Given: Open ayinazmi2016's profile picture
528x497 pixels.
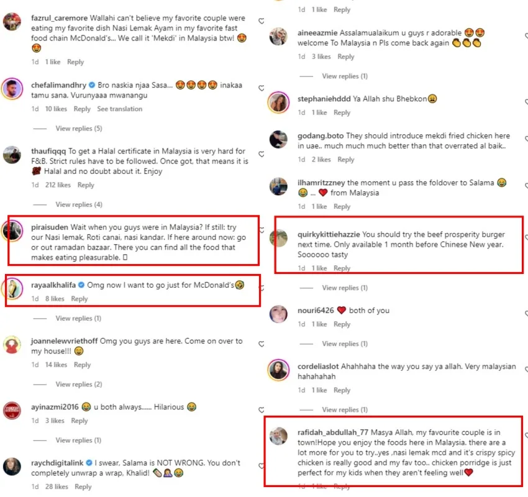Looking at the screenshot, I should [x=12, y=411].
